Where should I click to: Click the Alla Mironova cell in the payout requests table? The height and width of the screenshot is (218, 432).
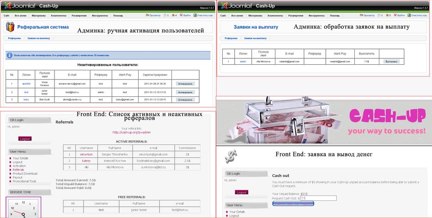(x=263, y=62)
